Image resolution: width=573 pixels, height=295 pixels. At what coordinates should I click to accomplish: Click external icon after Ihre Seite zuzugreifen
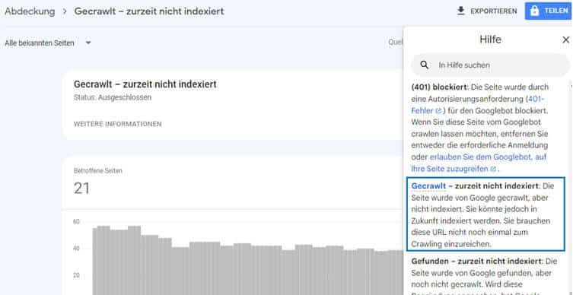[493, 169]
